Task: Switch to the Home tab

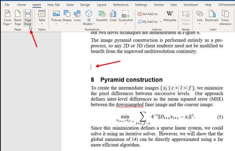Action: 21,5
